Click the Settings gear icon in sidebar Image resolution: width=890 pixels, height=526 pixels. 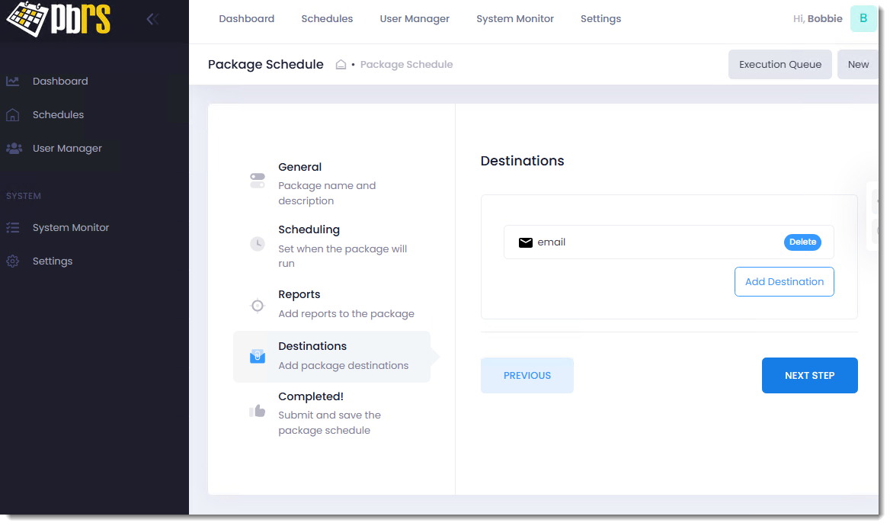(x=13, y=261)
